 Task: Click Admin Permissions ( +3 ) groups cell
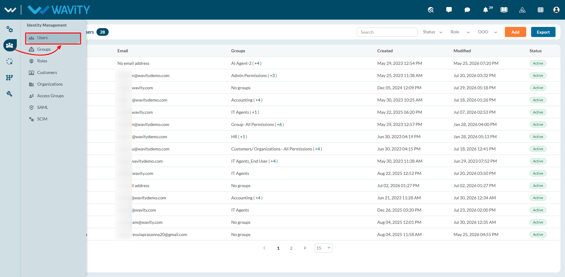coord(254,76)
